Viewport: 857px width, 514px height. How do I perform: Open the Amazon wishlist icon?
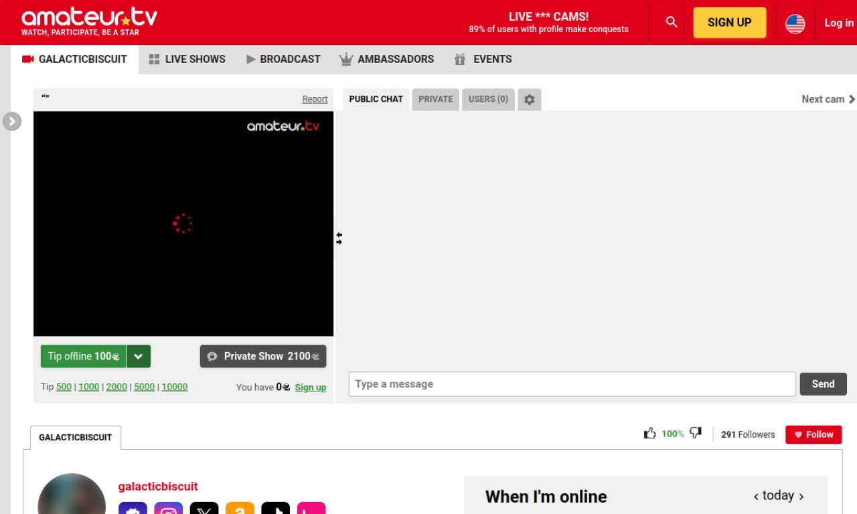point(240,509)
